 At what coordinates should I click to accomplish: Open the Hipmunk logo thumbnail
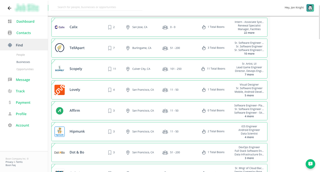(60, 132)
